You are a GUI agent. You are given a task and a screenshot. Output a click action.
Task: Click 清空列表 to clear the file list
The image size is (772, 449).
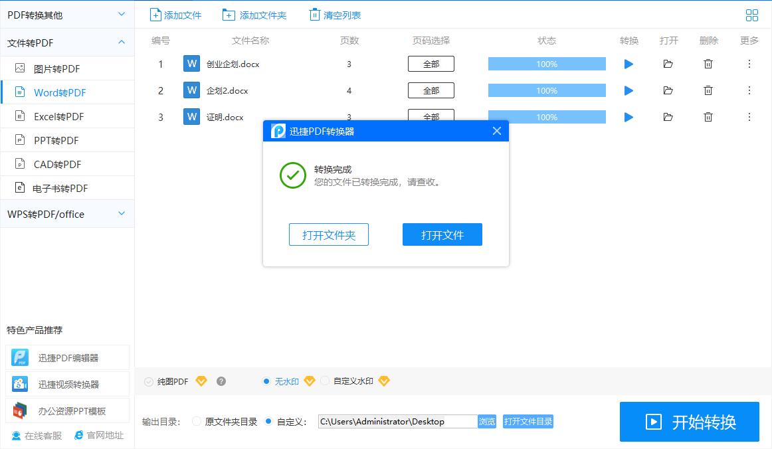coord(334,14)
